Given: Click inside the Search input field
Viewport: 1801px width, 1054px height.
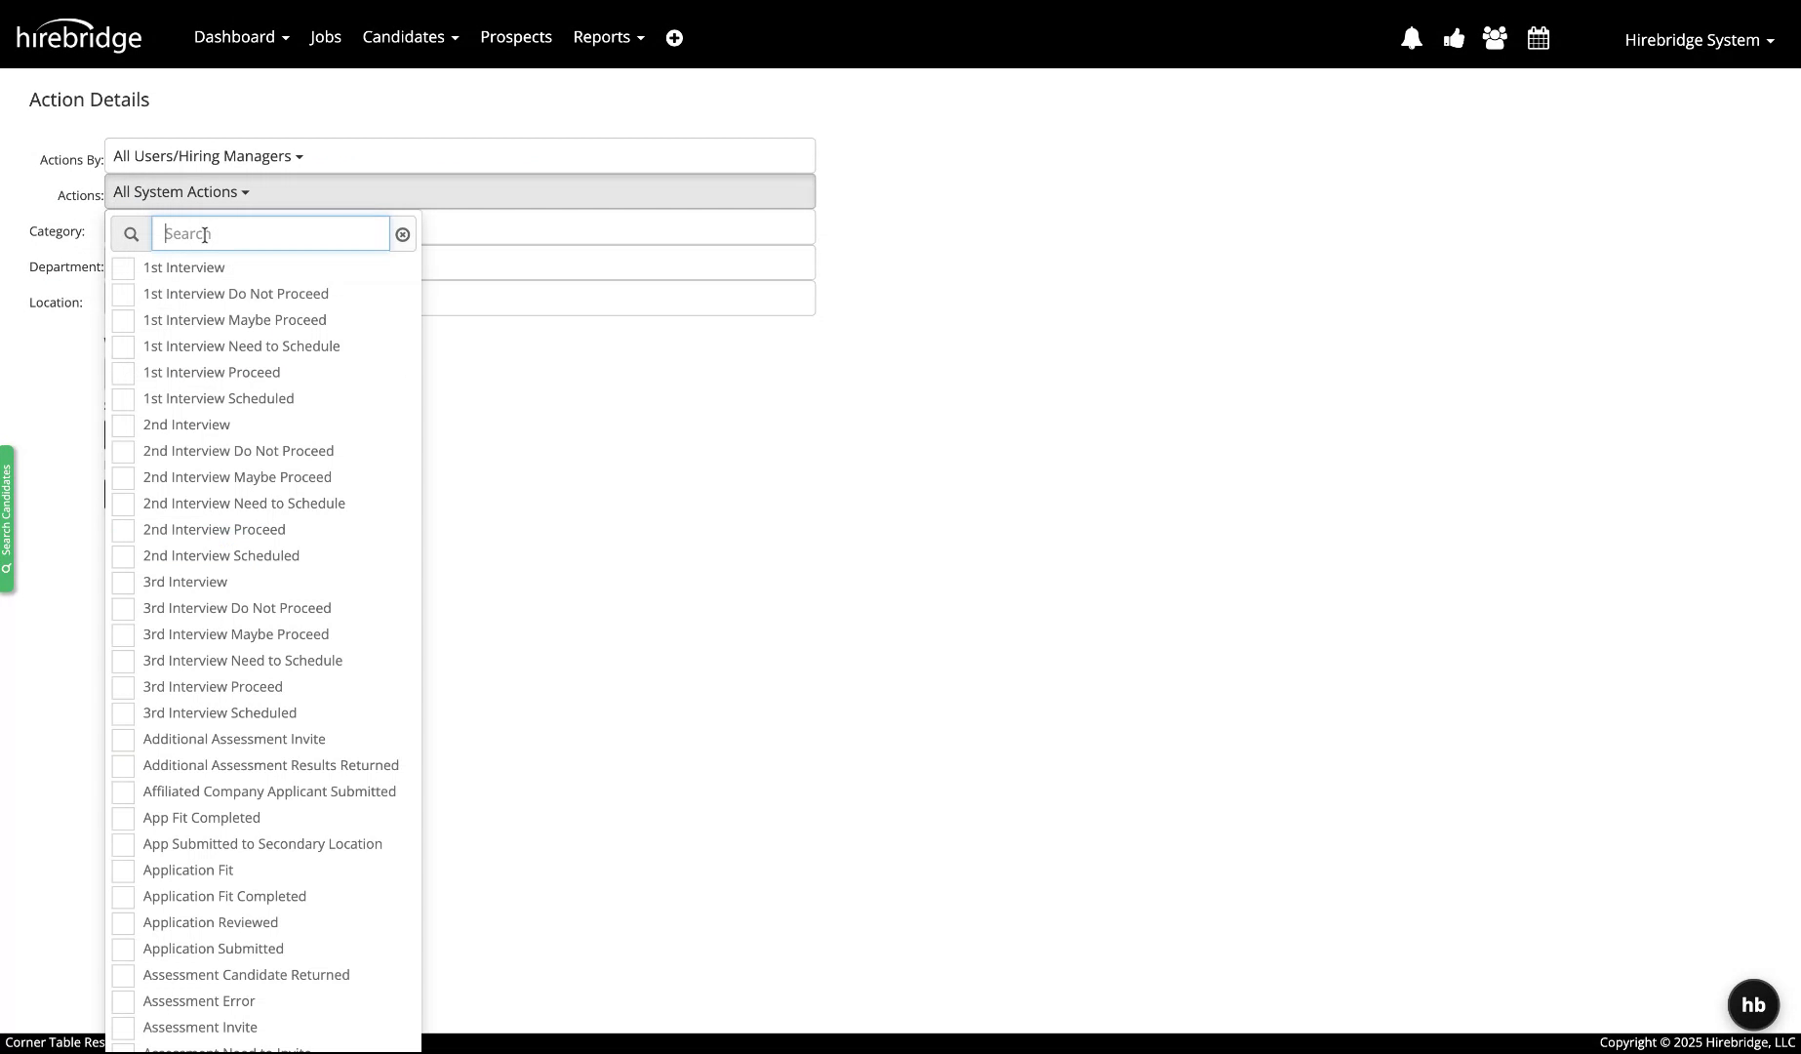Looking at the screenshot, I should (x=270, y=233).
